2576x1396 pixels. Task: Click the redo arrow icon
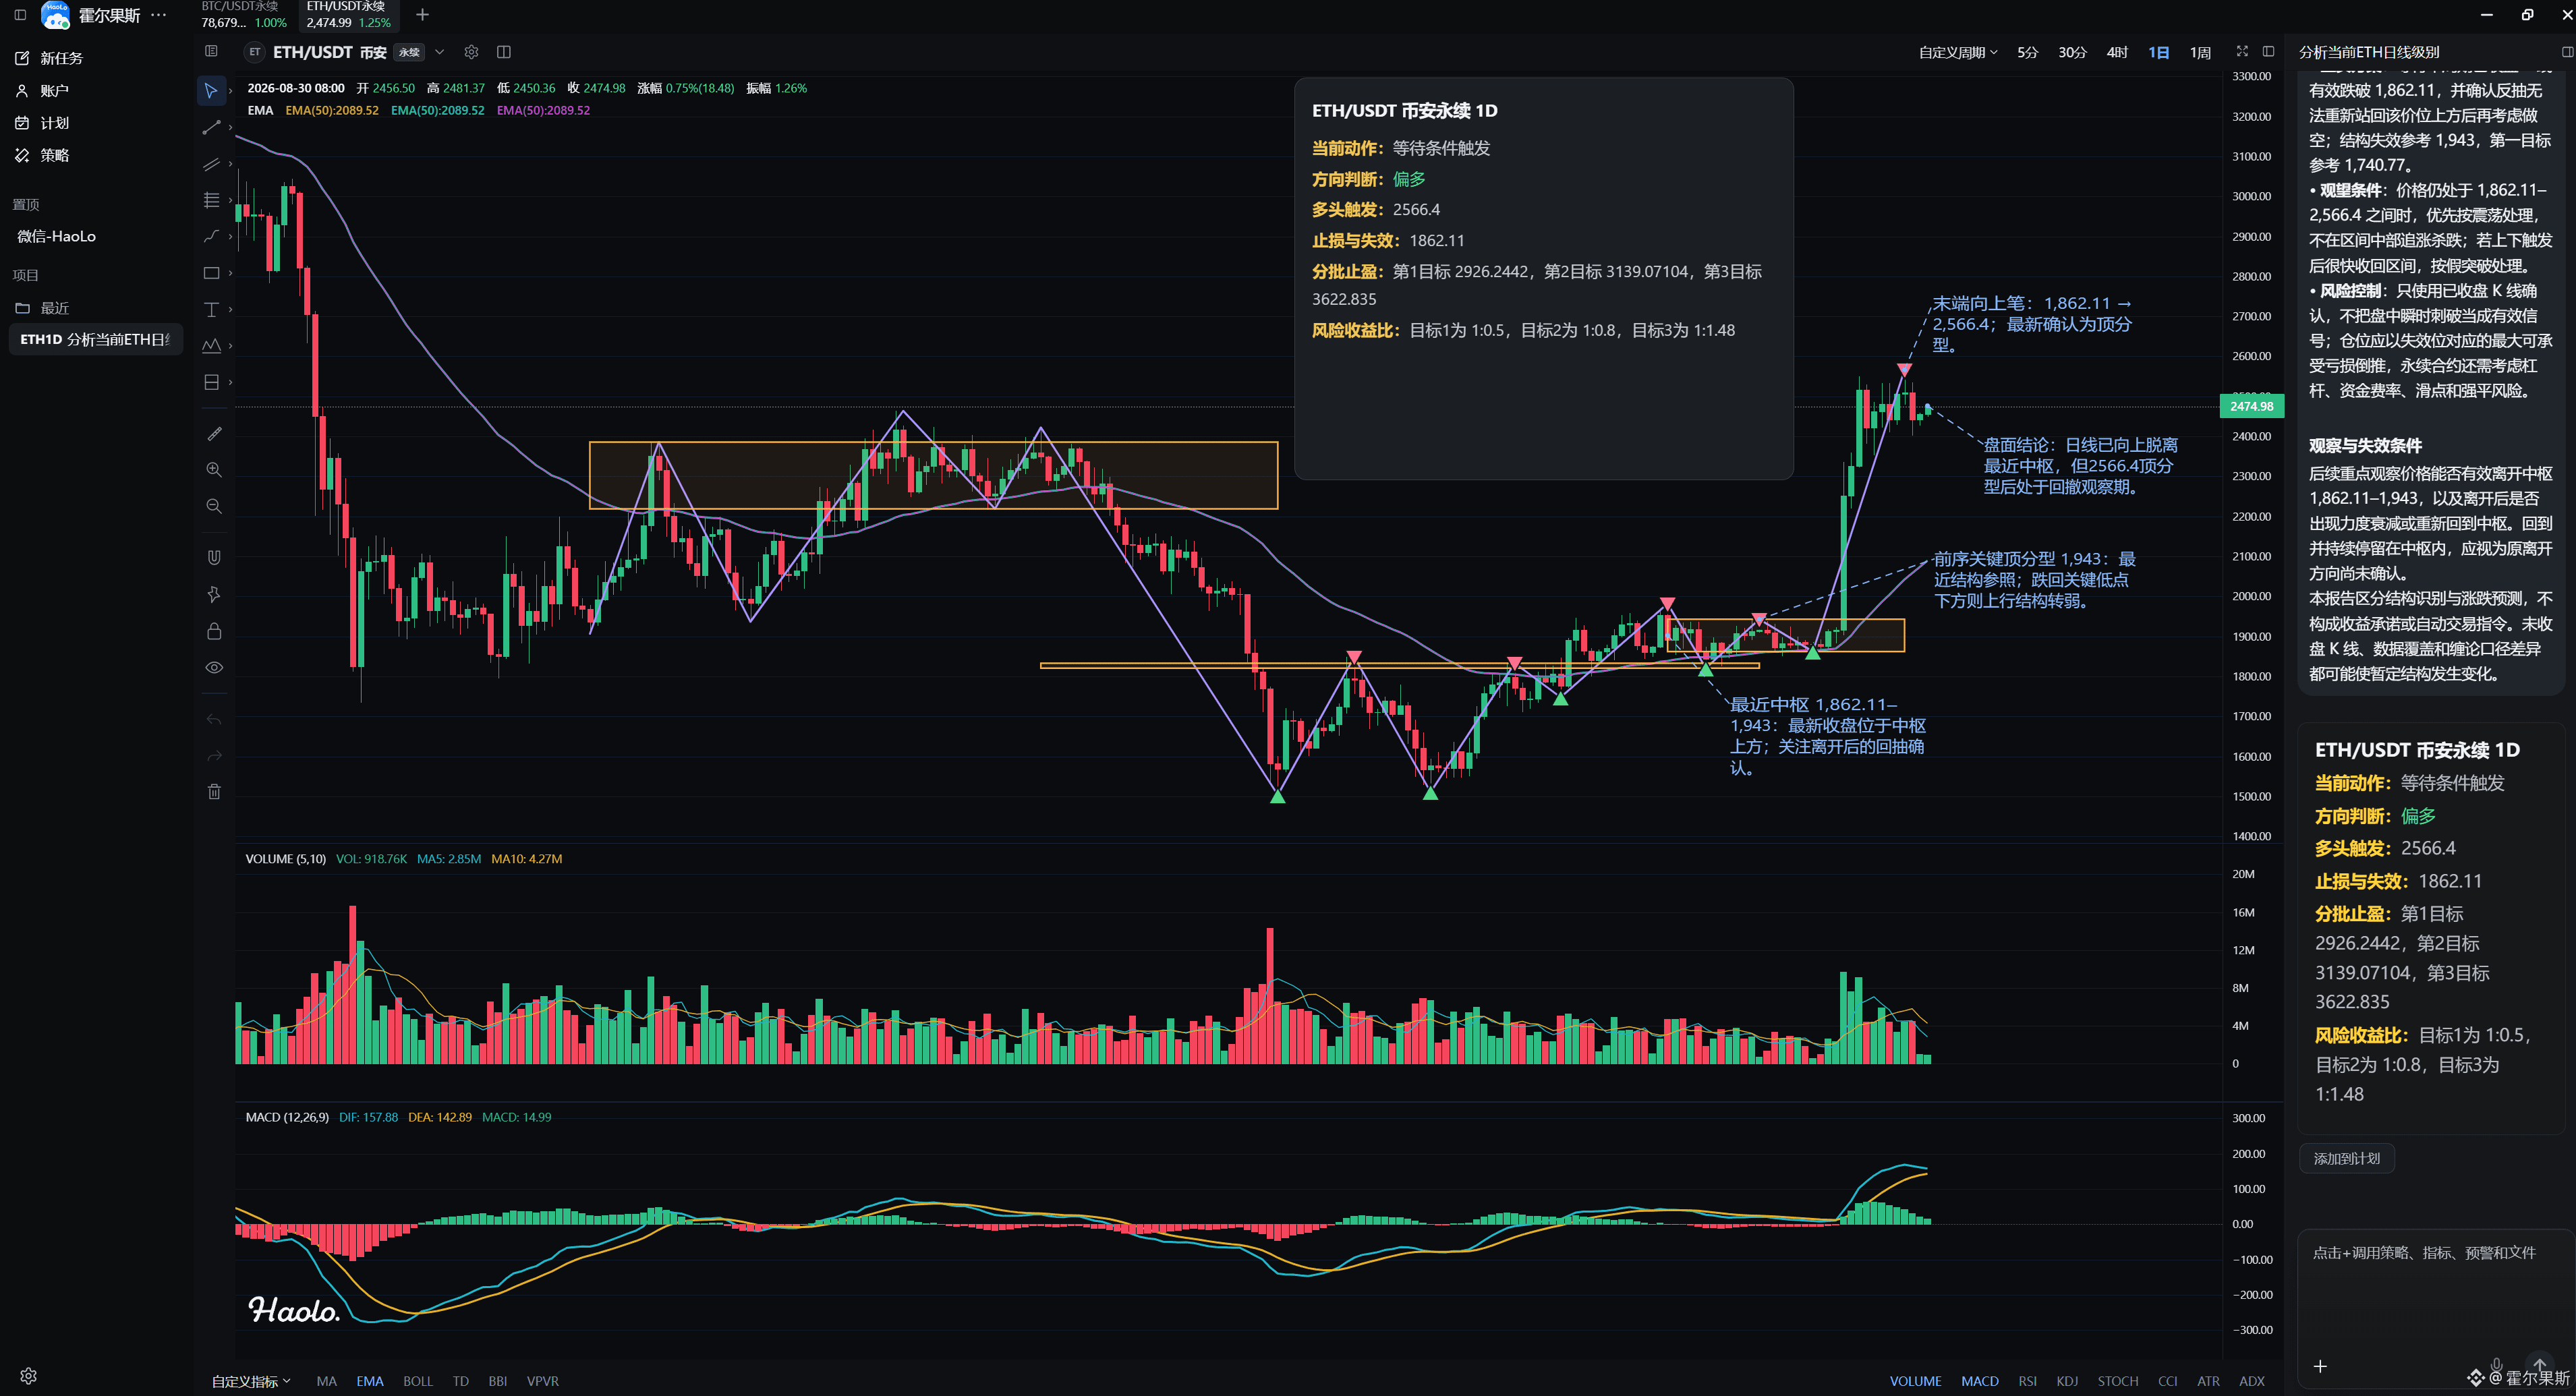214,755
